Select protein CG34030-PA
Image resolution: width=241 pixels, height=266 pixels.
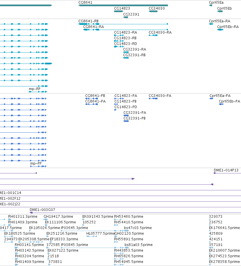click(153, 99)
